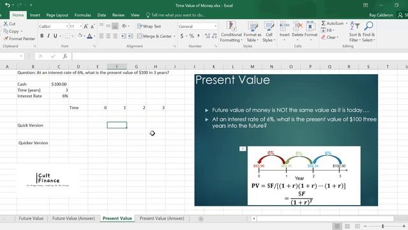This screenshot has height=230, width=408.
Task: Adjust the zoom slider in status bar
Action: pyautogui.click(x=382, y=226)
